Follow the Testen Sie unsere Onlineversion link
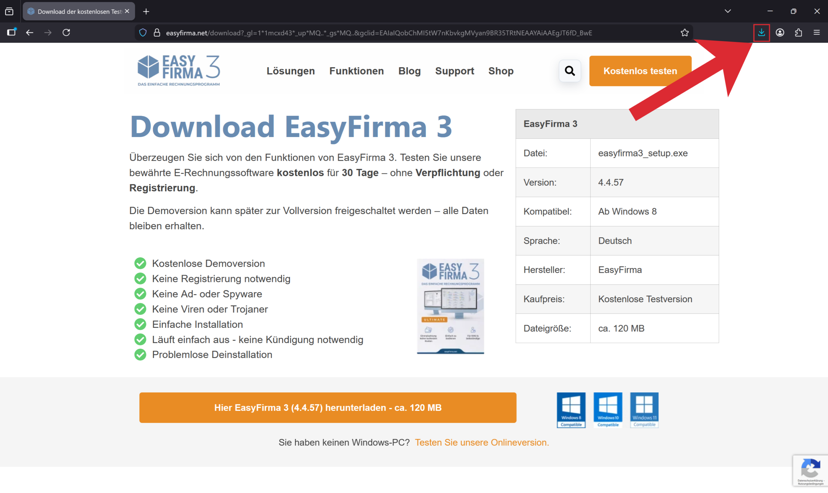 pos(482,443)
